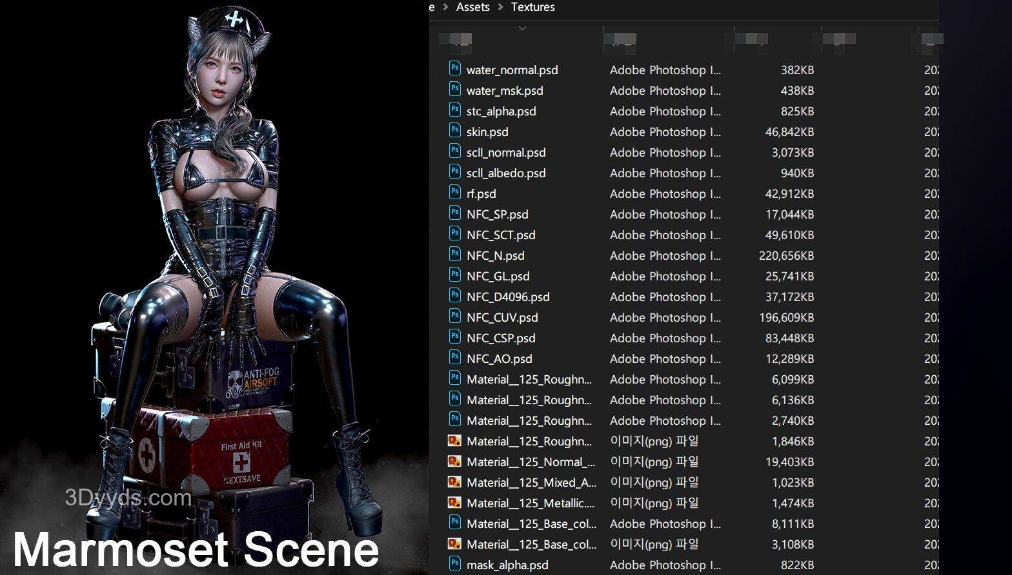Click the sort arrow above the name column
Image resolution: width=1012 pixels, height=575 pixels.
tap(522, 28)
